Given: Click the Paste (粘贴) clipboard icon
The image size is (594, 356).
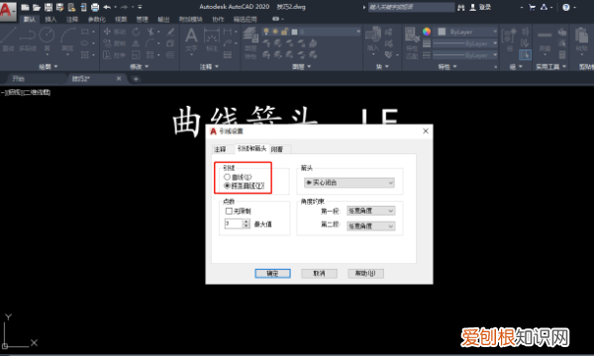Looking at the screenshot, I should click(x=581, y=40).
